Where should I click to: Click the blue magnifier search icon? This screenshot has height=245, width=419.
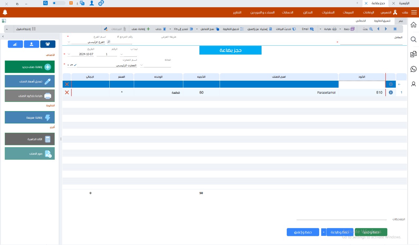46,3
